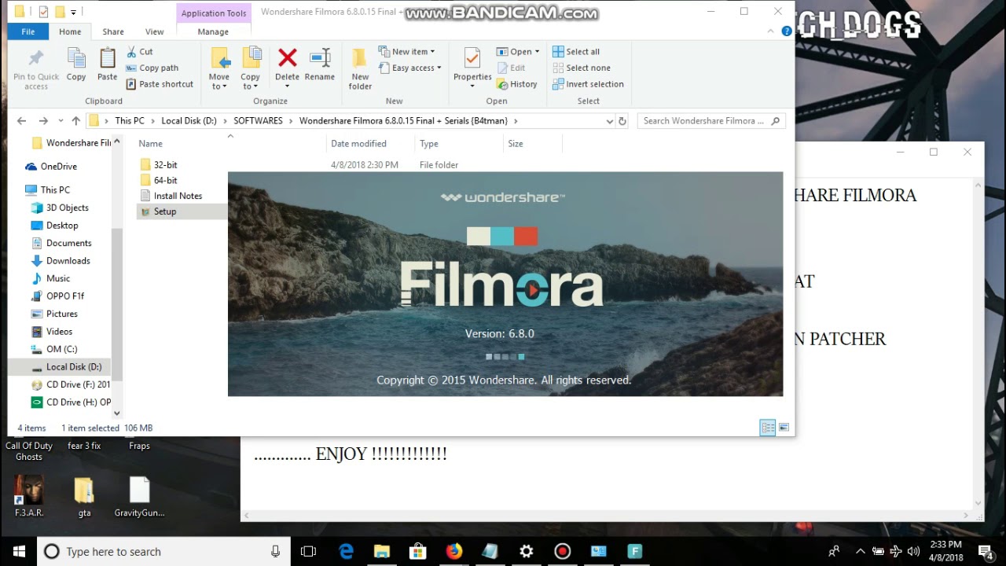Select Paste shortcut option
Screen dimensions: 1006x566
[160, 84]
